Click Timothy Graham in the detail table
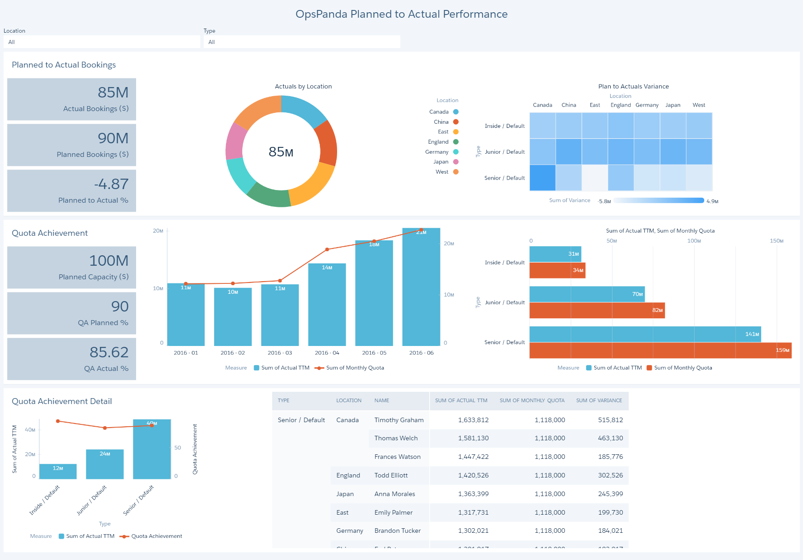 click(x=398, y=420)
